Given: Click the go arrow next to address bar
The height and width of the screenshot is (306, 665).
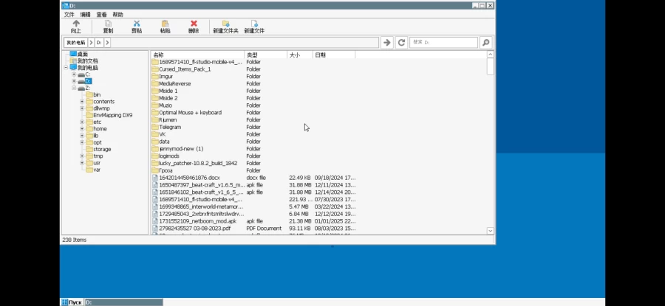Looking at the screenshot, I should pyautogui.click(x=386, y=43).
